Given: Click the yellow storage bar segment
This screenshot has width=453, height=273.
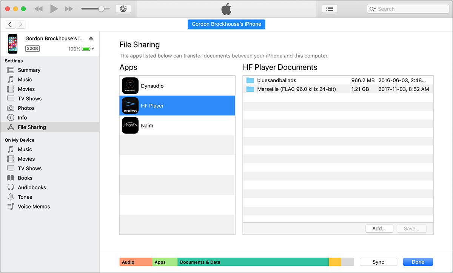Looking at the screenshot, I should (x=335, y=262).
